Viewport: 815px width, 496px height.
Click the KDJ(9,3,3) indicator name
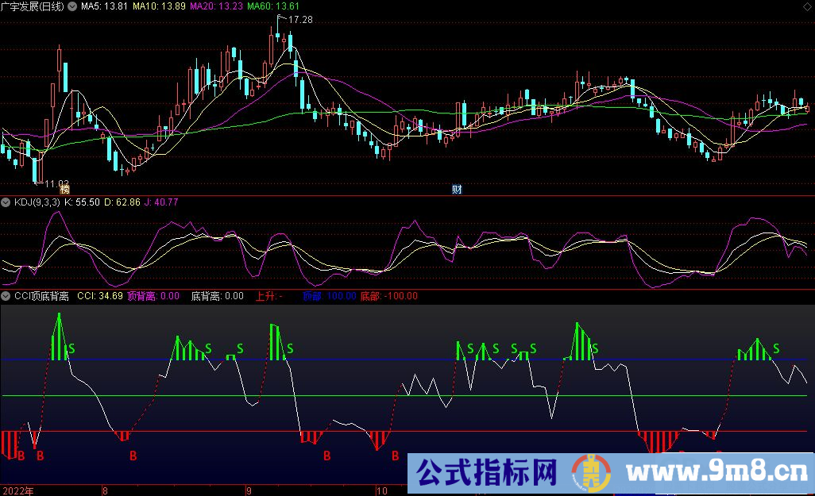tap(37, 202)
